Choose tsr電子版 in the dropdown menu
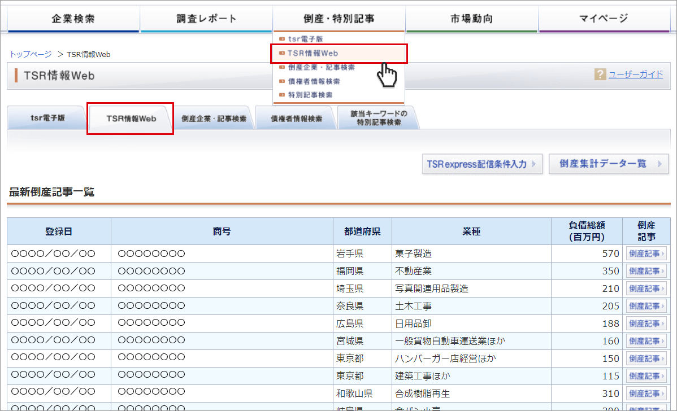 [305, 39]
